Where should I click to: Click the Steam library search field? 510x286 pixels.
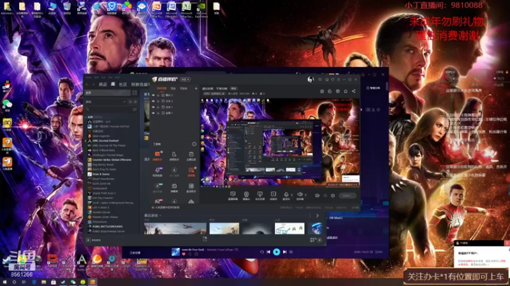coord(108,109)
